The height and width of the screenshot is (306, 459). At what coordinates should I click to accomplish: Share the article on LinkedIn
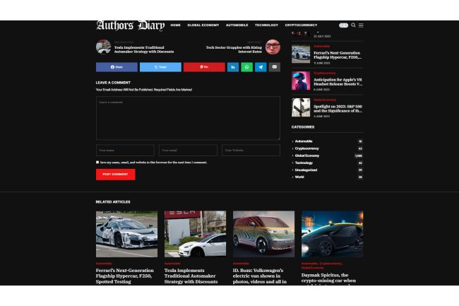click(x=232, y=67)
